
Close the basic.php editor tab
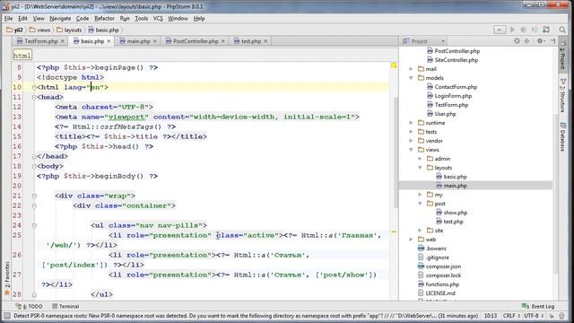click(x=109, y=41)
